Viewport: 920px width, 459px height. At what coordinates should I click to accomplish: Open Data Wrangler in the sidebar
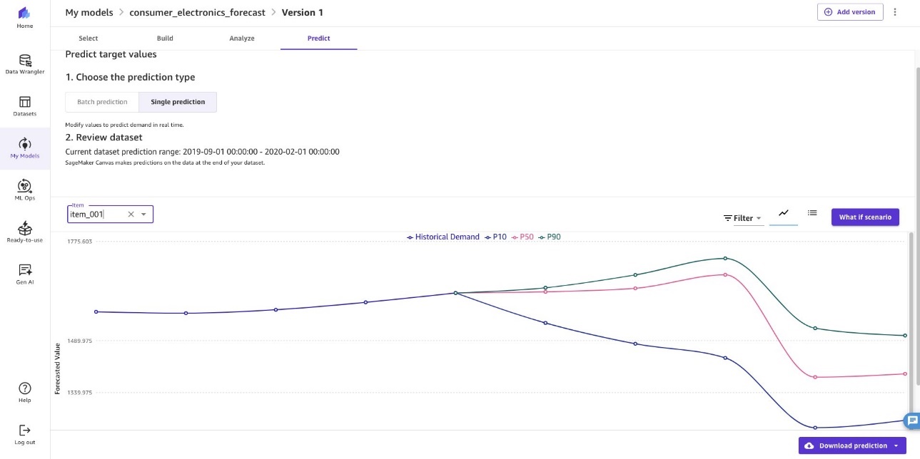point(25,65)
